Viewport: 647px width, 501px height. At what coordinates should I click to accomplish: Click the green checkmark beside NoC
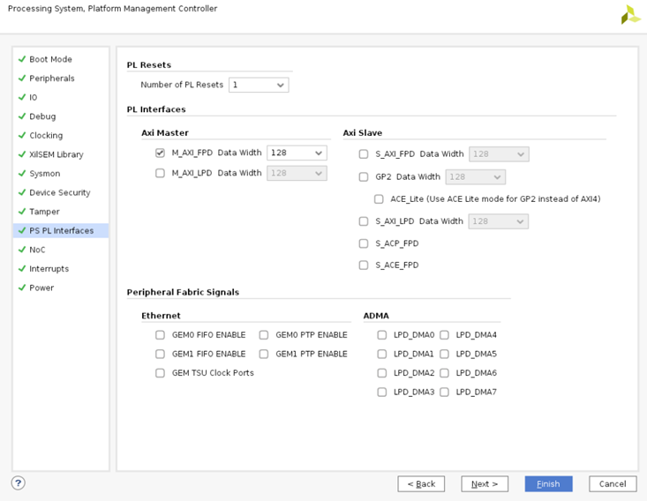coord(22,250)
